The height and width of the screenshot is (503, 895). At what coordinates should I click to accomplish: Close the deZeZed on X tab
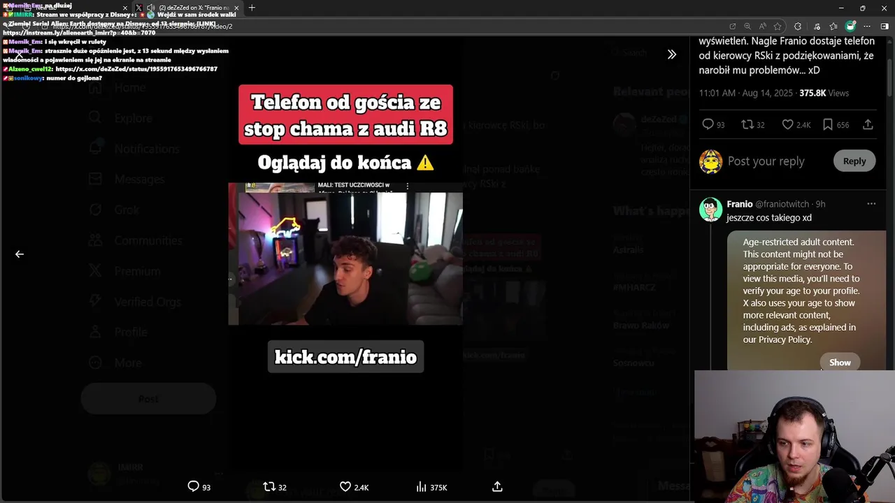pyautogui.click(x=236, y=8)
